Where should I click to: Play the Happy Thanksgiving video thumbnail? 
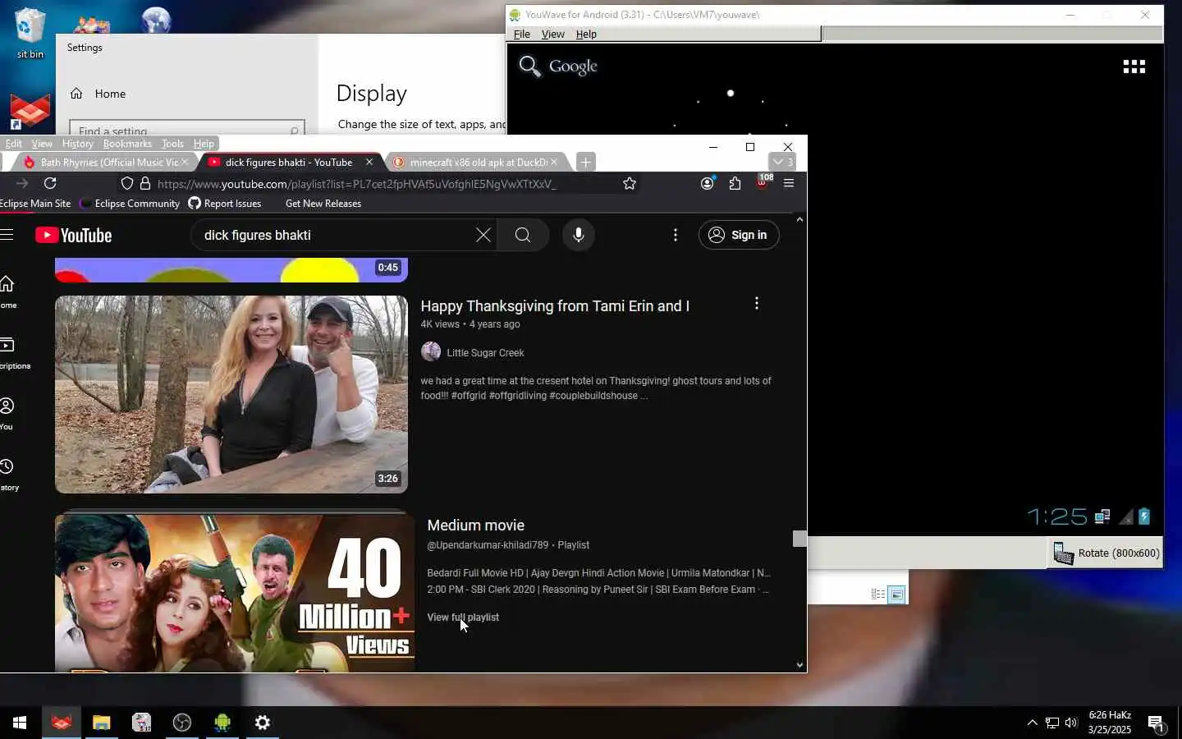click(231, 394)
